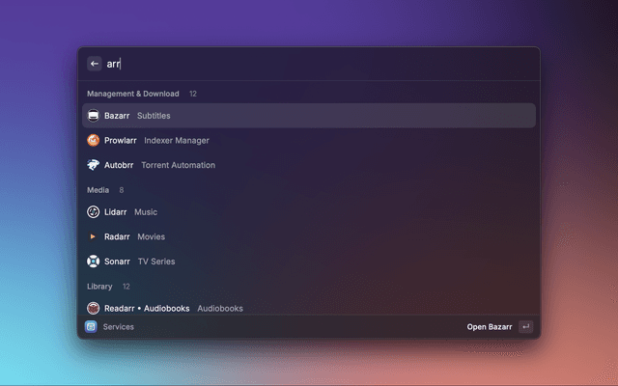Image resolution: width=618 pixels, height=386 pixels.
Task: Click the Prowlarr orange icon
Action: [x=94, y=140]
